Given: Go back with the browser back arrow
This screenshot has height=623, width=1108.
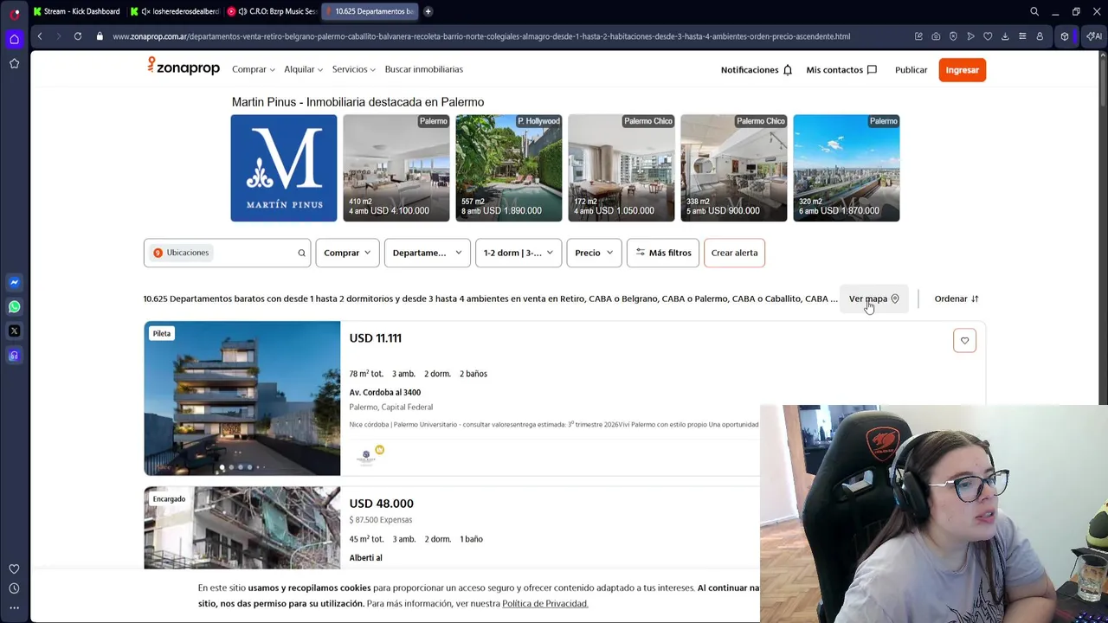Looking at the screenshot, I should pos(40,36).
